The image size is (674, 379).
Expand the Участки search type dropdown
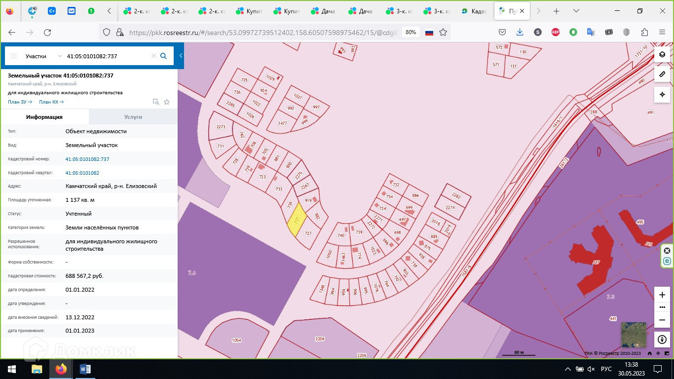(60, 56)
